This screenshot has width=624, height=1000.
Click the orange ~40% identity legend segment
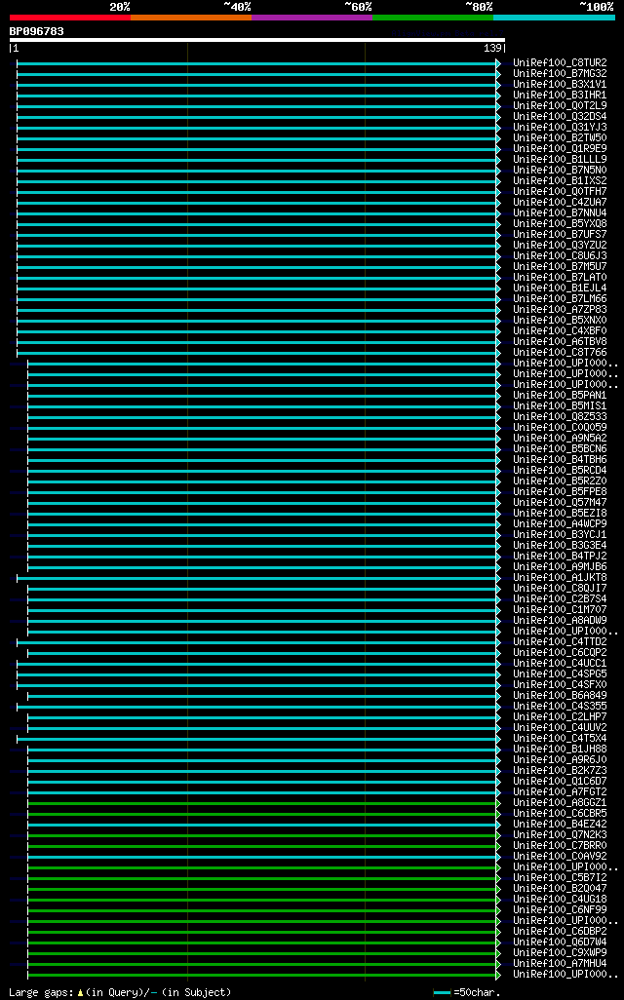191,18
